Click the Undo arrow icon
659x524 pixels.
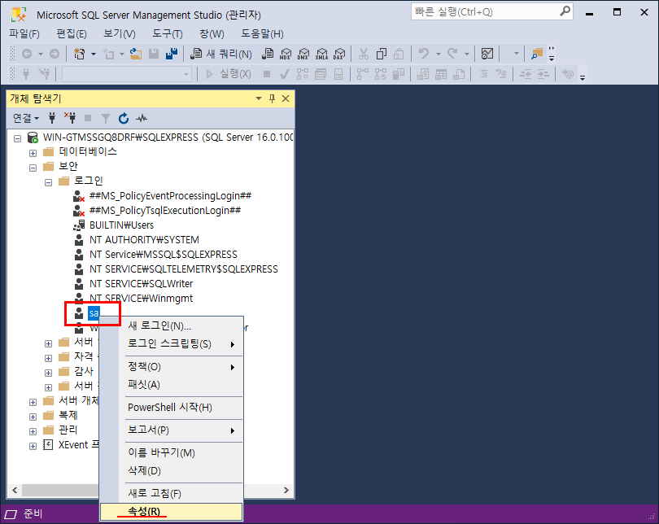[x=424, y=54]
